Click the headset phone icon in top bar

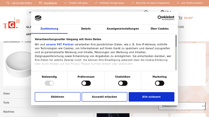(8, 3)
